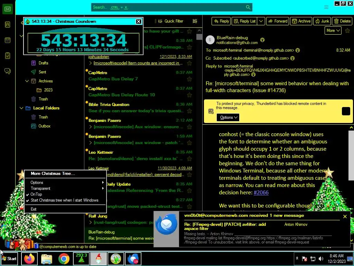Viewport: 354px width, 266px height.
Task: Expand Benjamin Pasero aux window patch thread
Action: [90, 143]
